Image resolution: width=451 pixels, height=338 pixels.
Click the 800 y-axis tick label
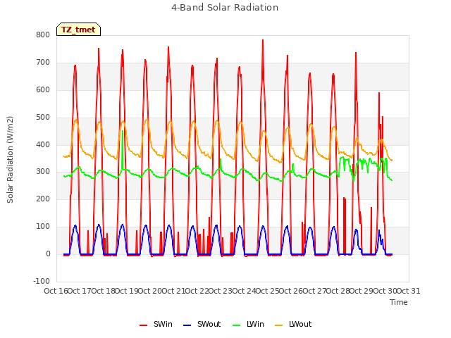coord(43,35)
